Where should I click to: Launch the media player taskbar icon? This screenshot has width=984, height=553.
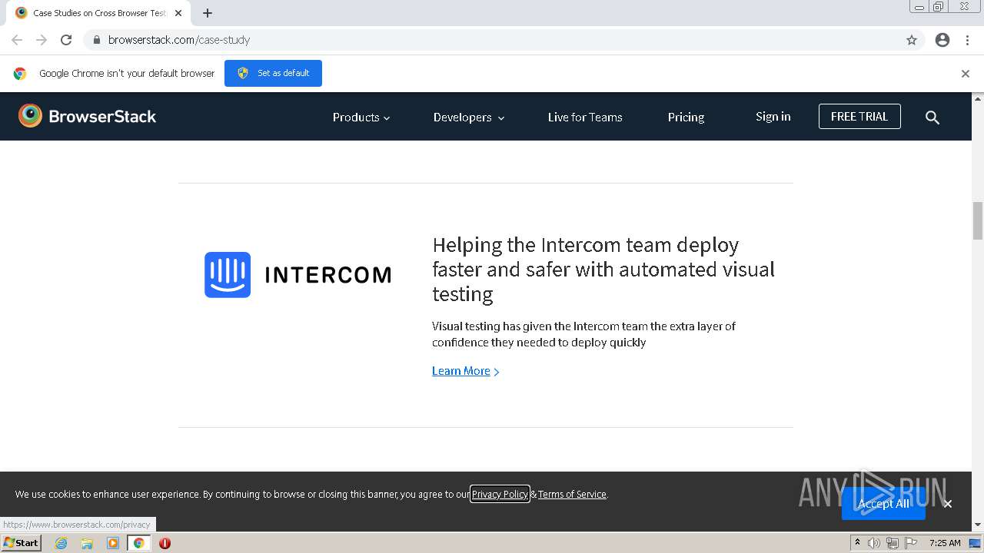(113, 543)
